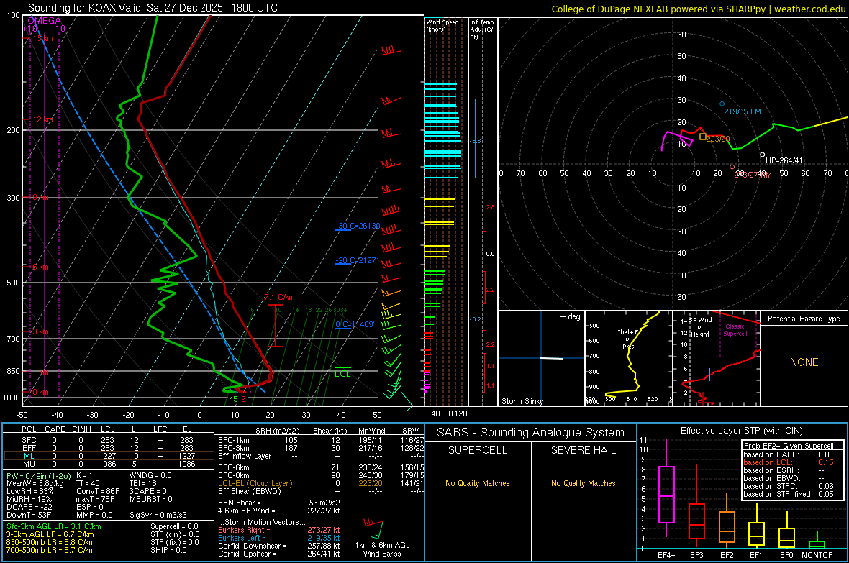Click No Quality Matches under SEVERE HAIL

[x=583, y=483]
